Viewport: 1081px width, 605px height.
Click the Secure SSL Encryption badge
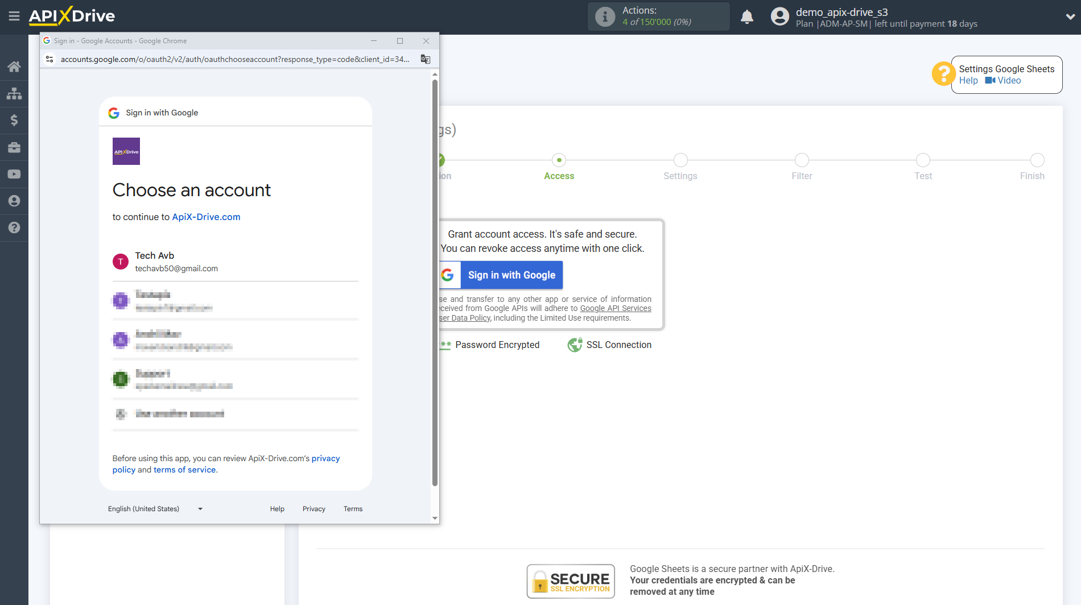[x=571, y=581]
